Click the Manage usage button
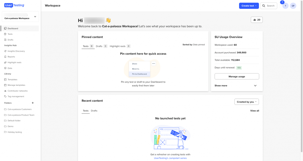 coord(237,76)
